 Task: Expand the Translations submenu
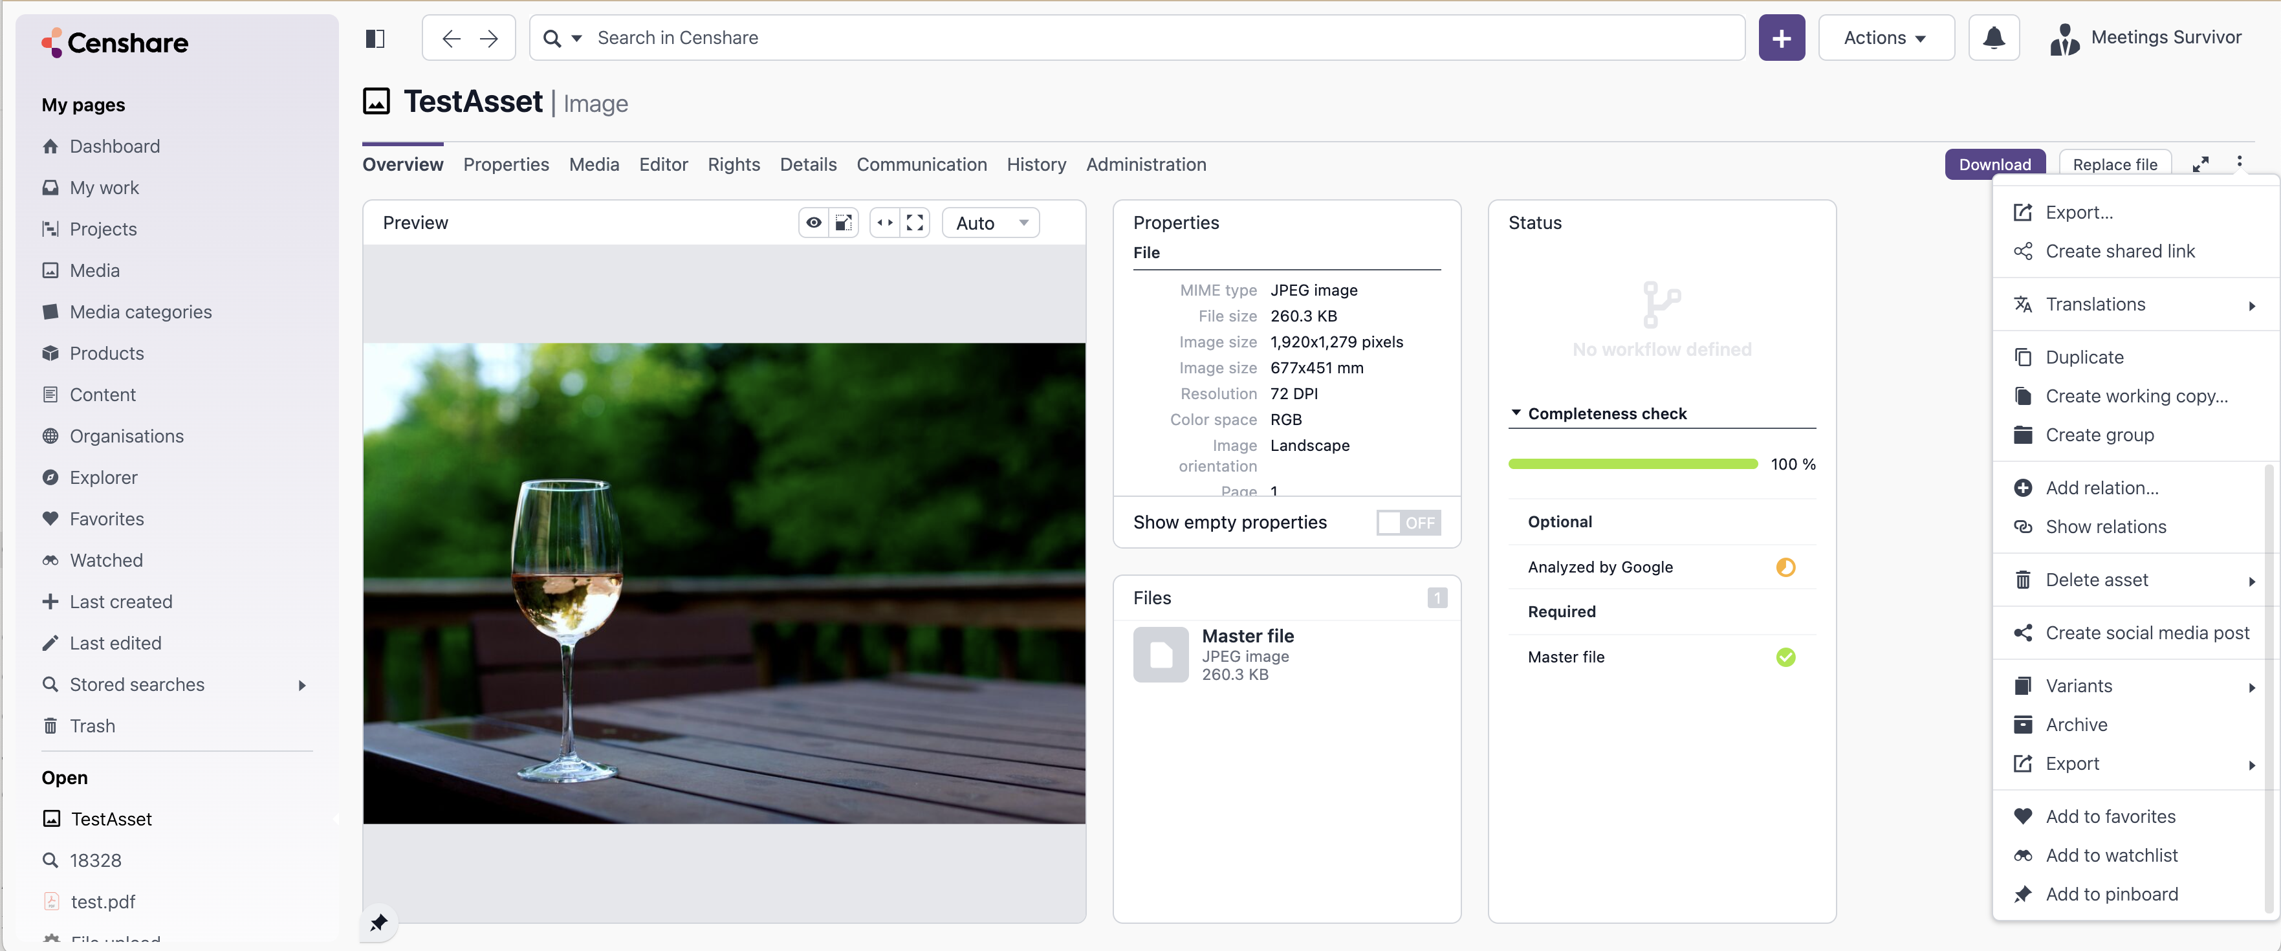pos(2251,305)
